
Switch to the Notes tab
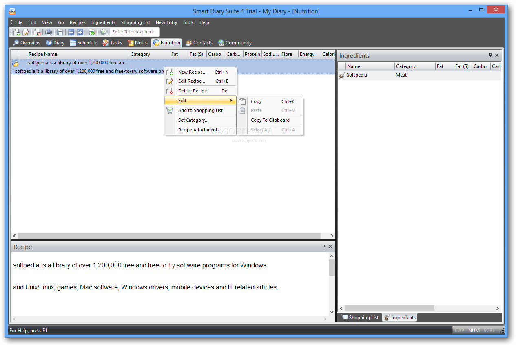(x=138, y=43)
